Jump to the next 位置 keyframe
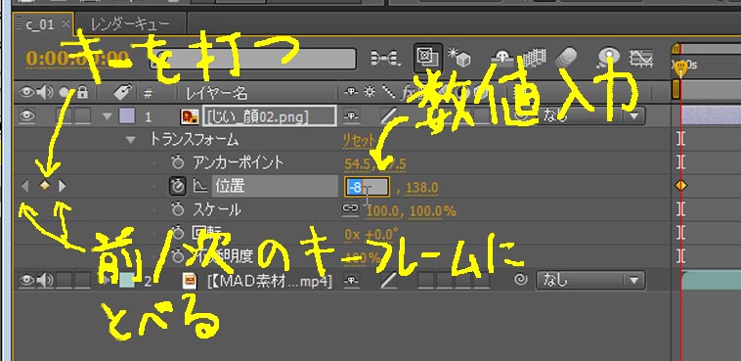Viewport: 741px width, 361px height. (62, 186)
